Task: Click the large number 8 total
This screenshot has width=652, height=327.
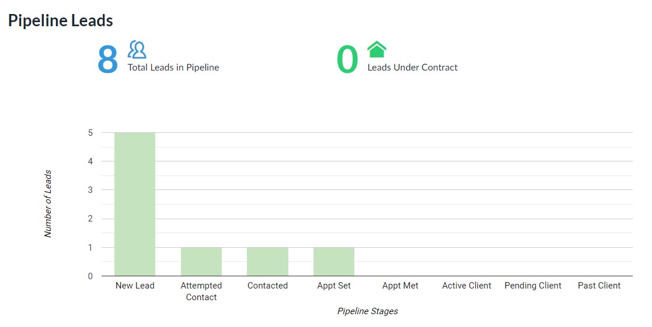Action: pyautogui.click(x=108, y=59)
